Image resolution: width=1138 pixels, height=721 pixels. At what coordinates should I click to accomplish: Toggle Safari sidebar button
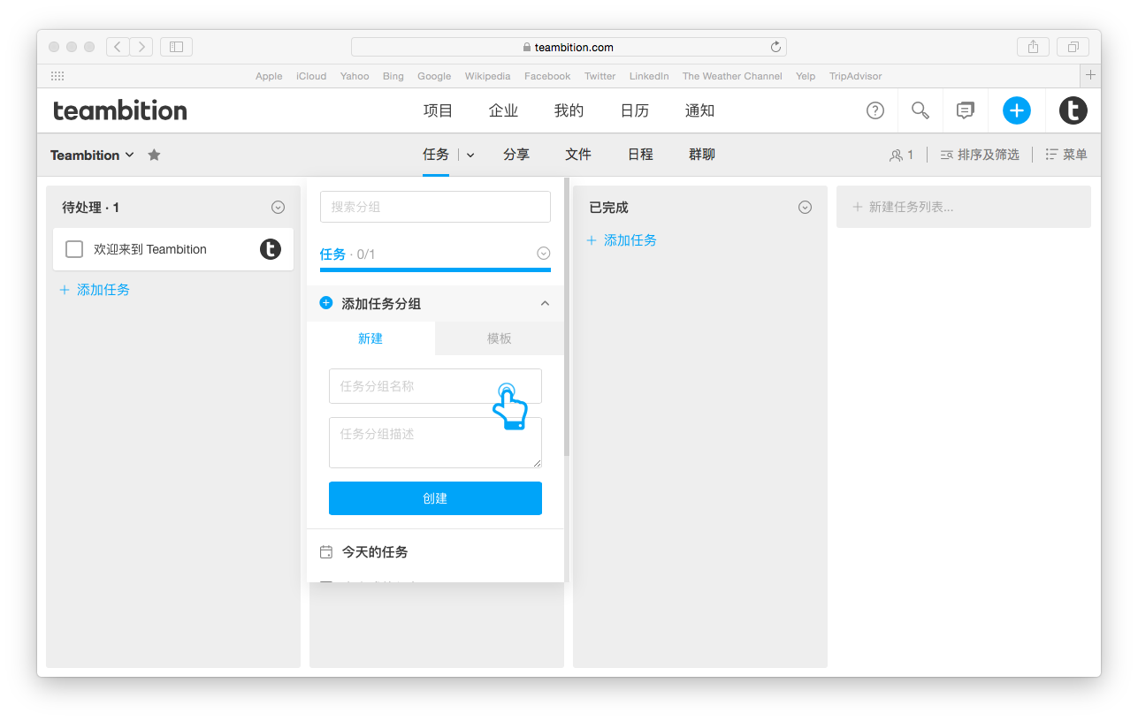click(x=176, y=47)
